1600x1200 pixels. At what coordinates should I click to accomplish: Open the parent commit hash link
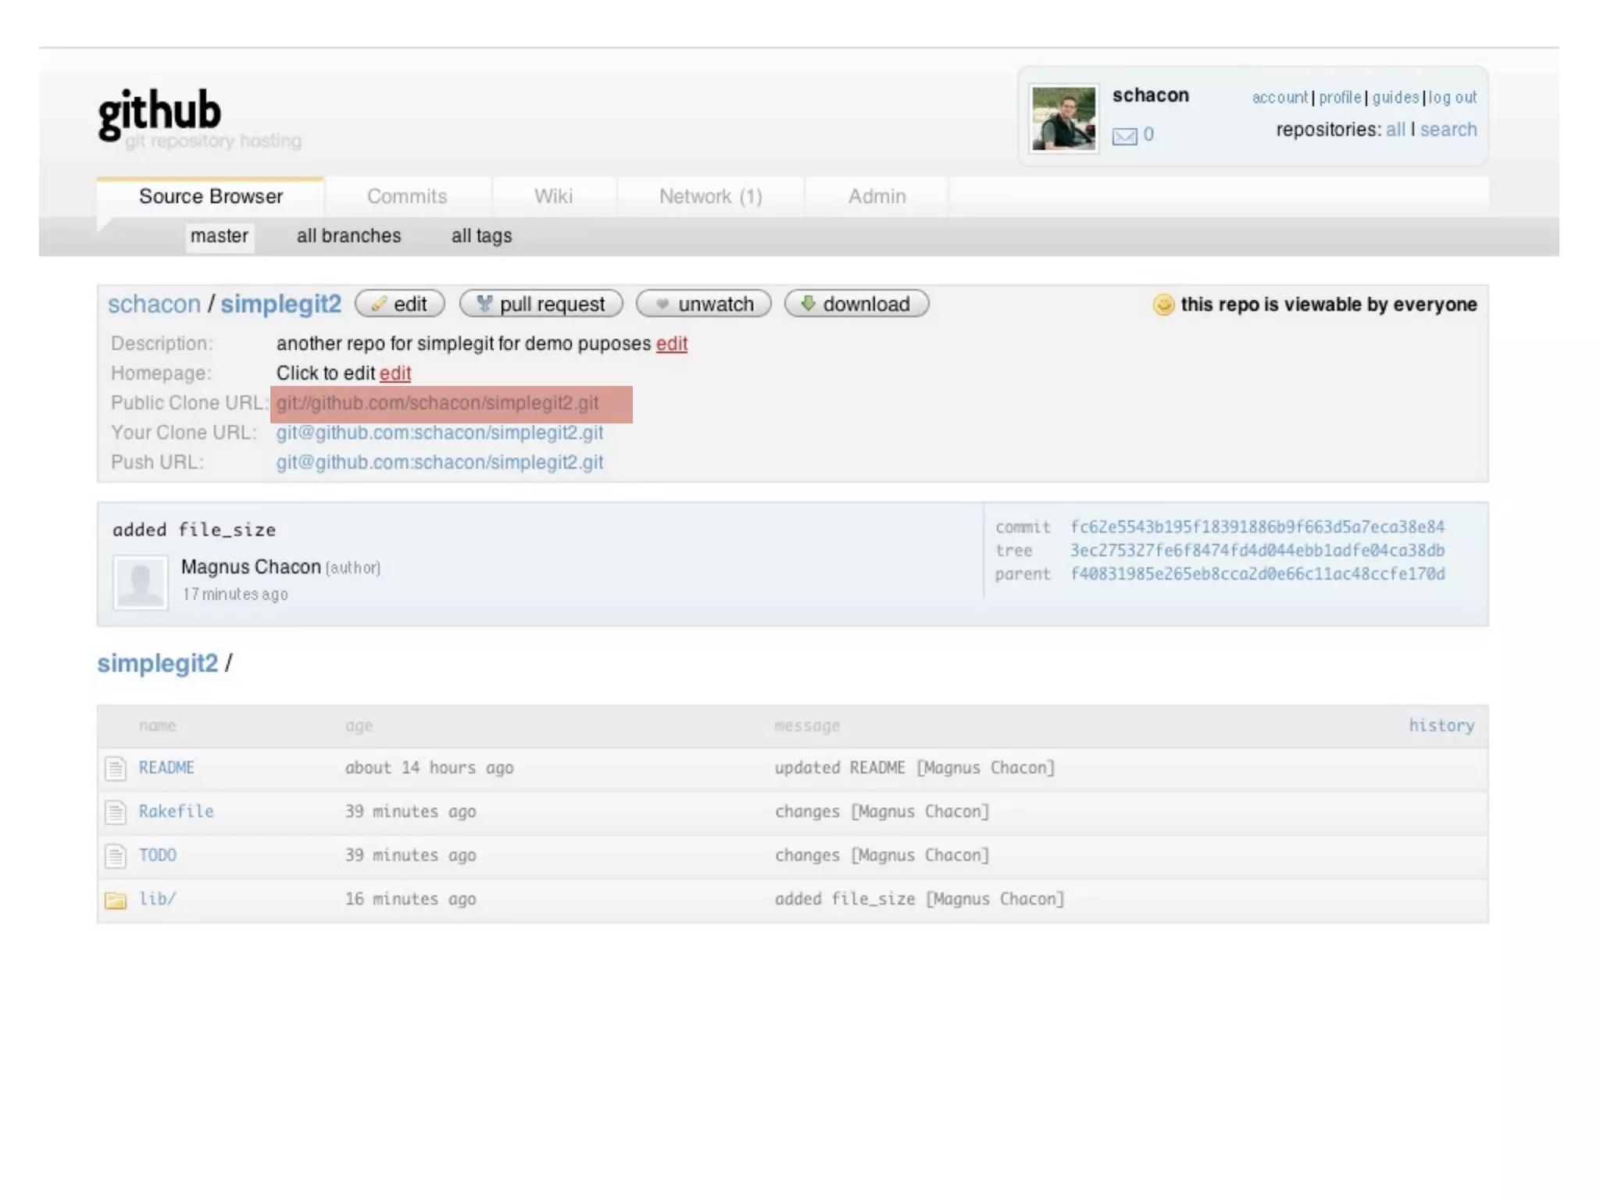click(x=1257, y=574)
